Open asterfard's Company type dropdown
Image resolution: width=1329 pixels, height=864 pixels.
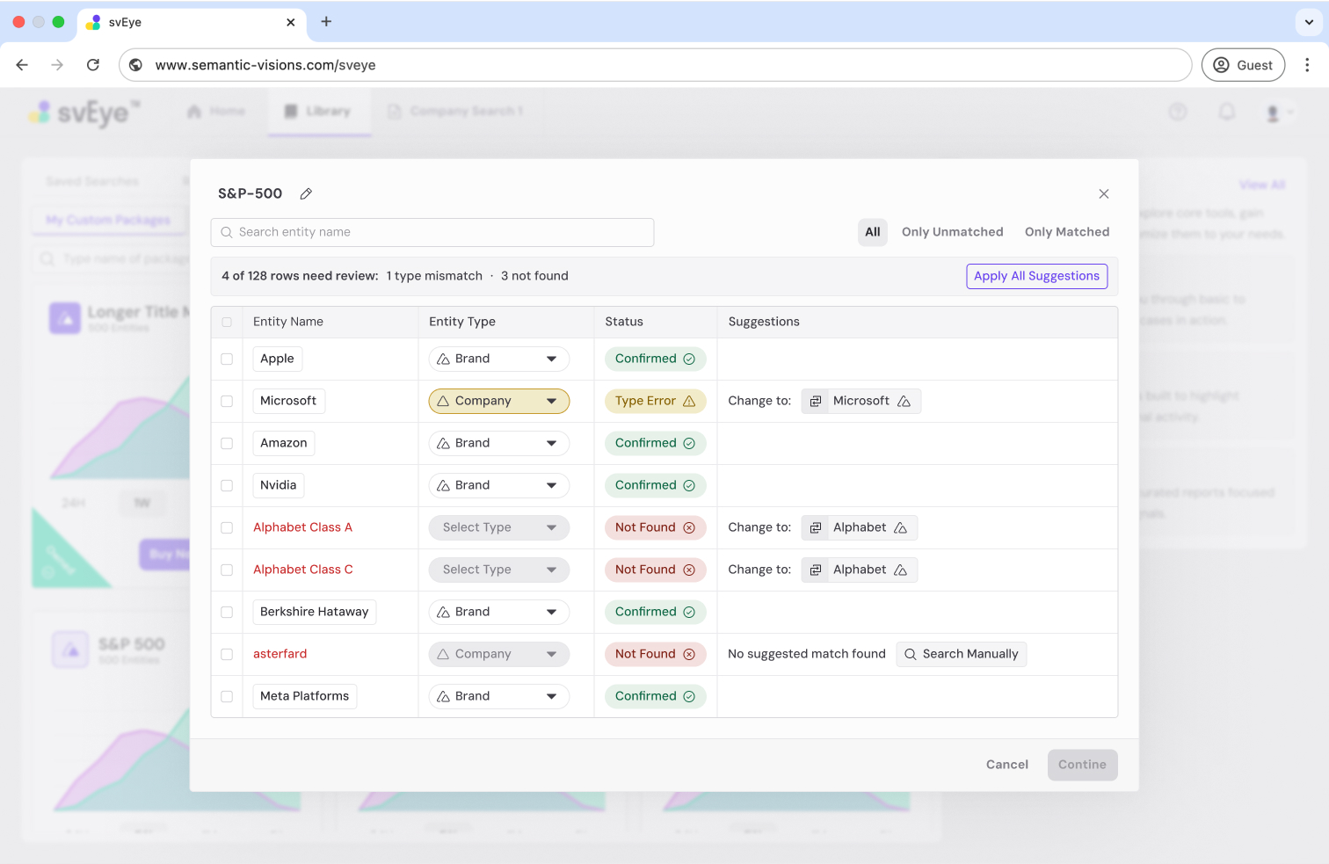coord(499,654)
